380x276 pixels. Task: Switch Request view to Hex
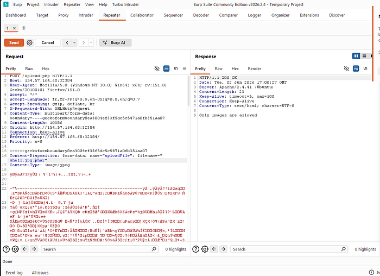pyautogui.click(x=46, y=69)
